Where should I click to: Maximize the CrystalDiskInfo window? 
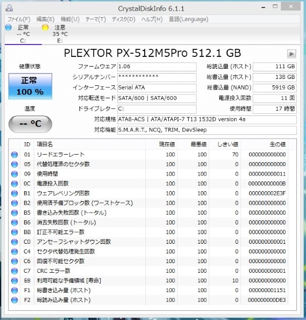(x=275, y=6)
